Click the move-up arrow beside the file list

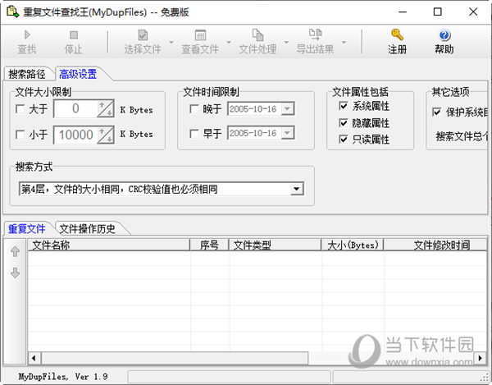coord(15,251)
